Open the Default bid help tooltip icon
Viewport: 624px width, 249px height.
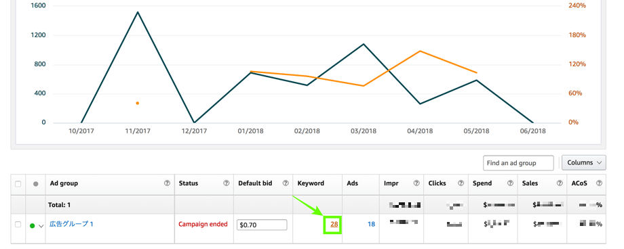[286, 183]
